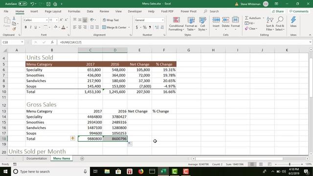Viewport: 313px width, 176px height.
Task: Click Merge & Center button
Action: click(114, 27)
